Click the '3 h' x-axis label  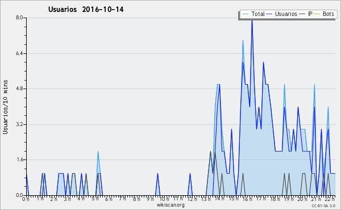tap(67, 199)
